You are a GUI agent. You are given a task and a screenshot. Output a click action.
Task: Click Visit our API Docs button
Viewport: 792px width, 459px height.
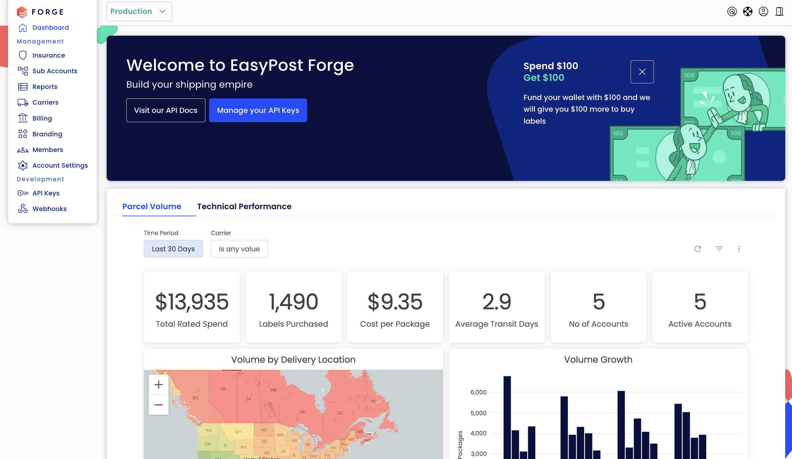point(166,110)
